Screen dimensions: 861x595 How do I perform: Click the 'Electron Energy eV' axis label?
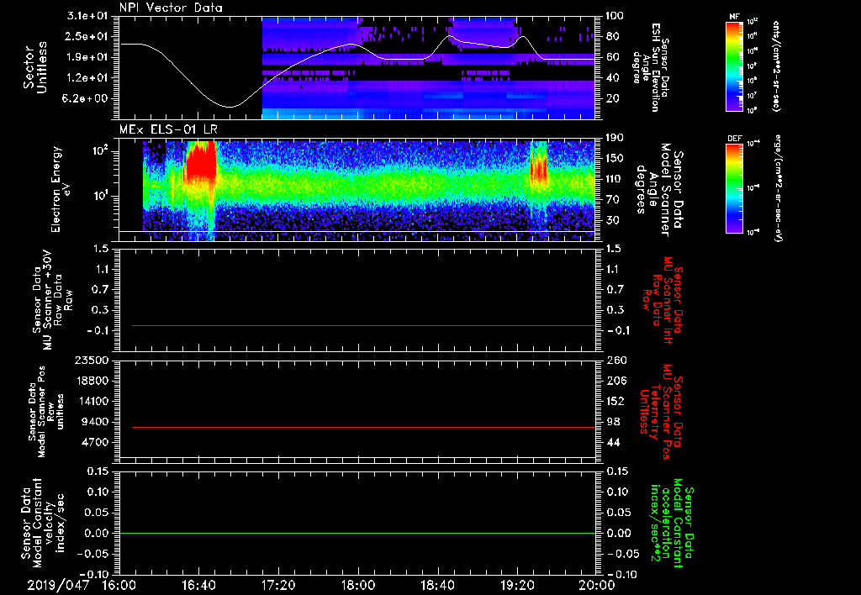click(60, 189)
